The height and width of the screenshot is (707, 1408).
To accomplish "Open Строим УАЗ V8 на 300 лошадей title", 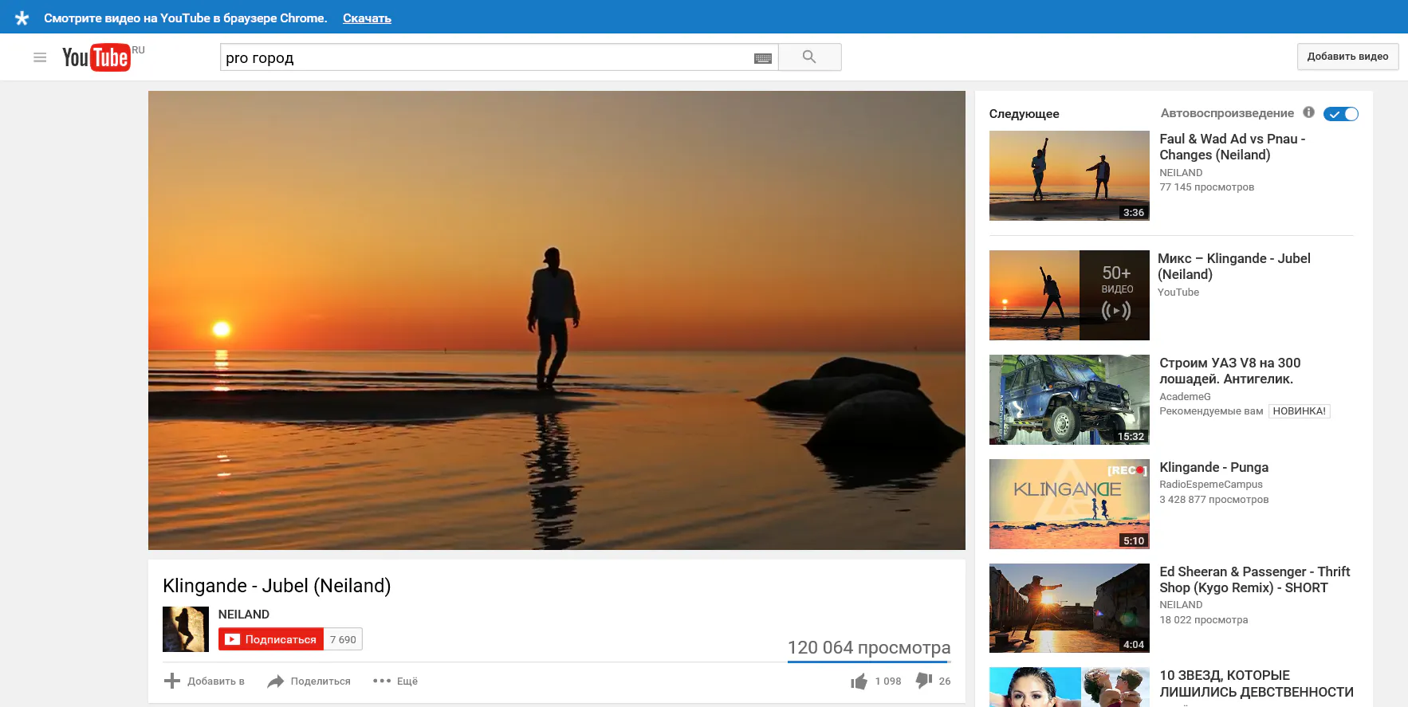I will tap(1229, 371).
